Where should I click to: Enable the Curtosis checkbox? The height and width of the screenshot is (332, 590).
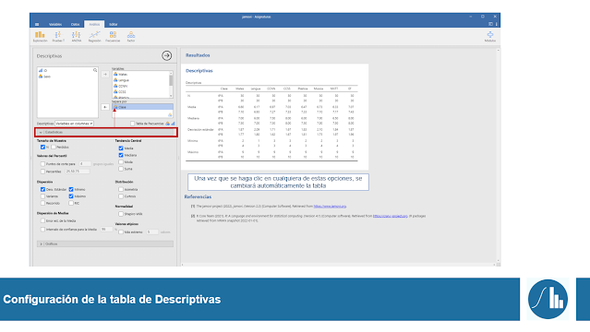tap(121, 196)
